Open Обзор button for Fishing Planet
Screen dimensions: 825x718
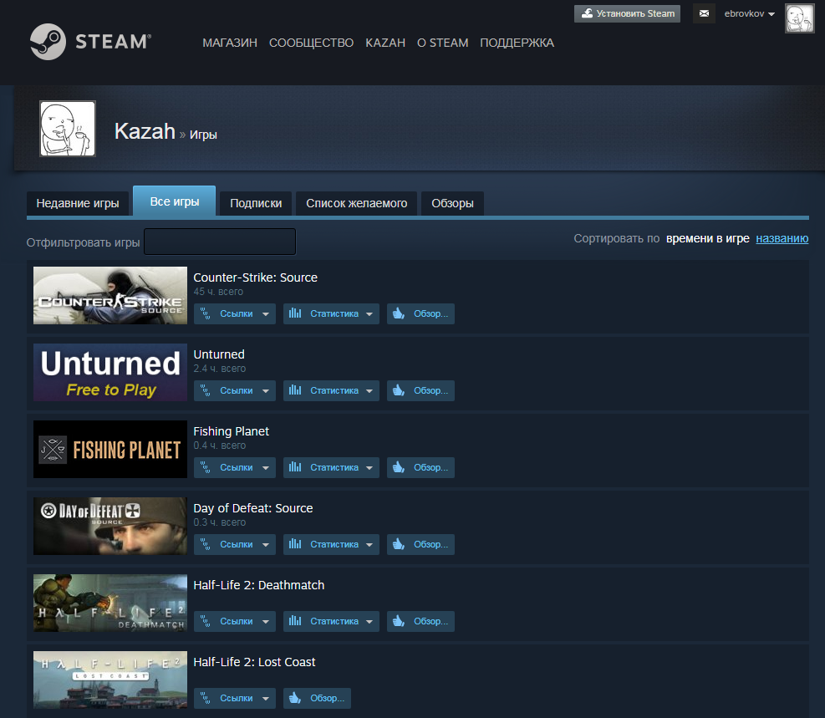click(x=421, y=467)
